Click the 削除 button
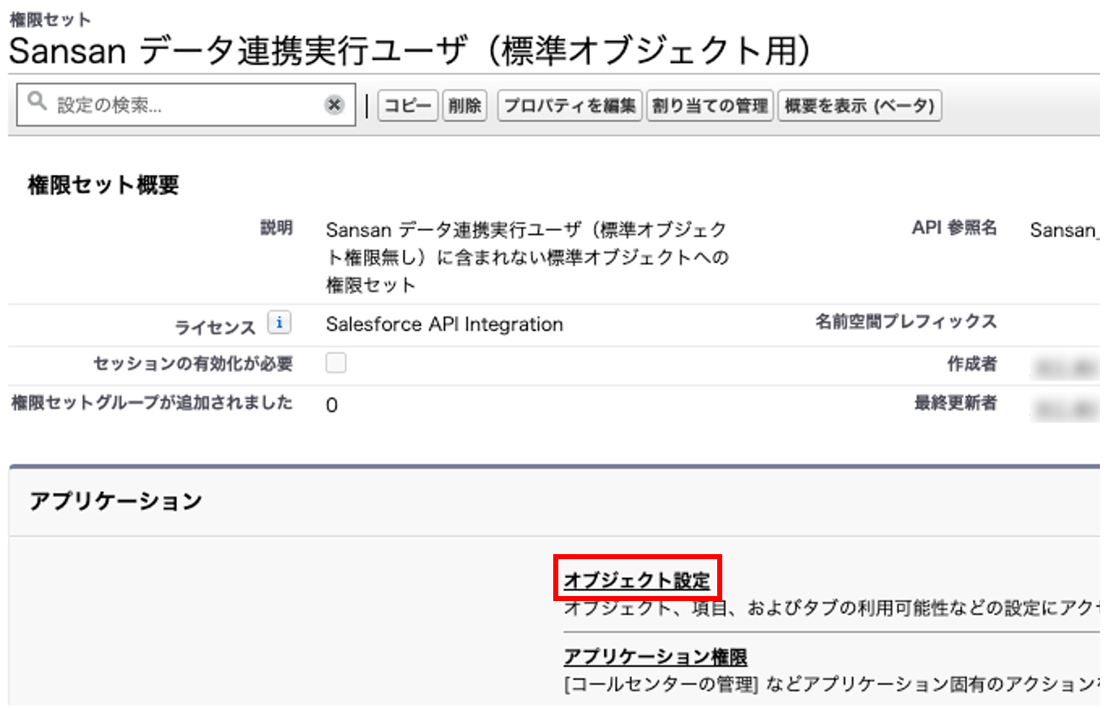This screenshot has height=708, width=1105. (464, 105)
